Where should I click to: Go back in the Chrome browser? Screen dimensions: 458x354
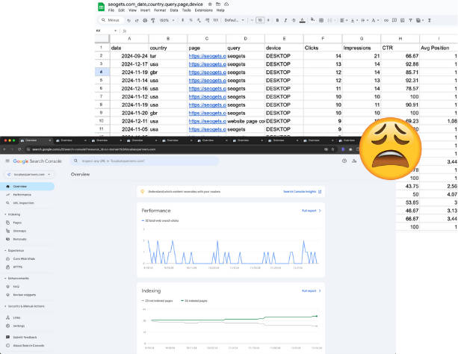(x=4, y=149)
